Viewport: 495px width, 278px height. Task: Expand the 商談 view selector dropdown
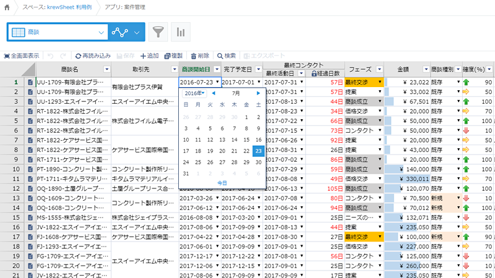pos(101,32)
